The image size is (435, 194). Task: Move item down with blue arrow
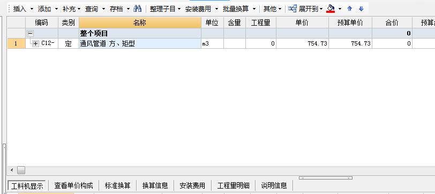point(361,9)
